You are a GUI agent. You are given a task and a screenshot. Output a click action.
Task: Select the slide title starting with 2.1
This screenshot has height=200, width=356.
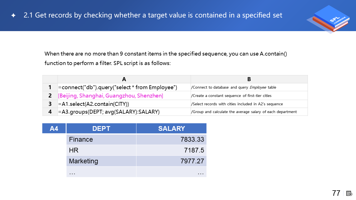153,15
